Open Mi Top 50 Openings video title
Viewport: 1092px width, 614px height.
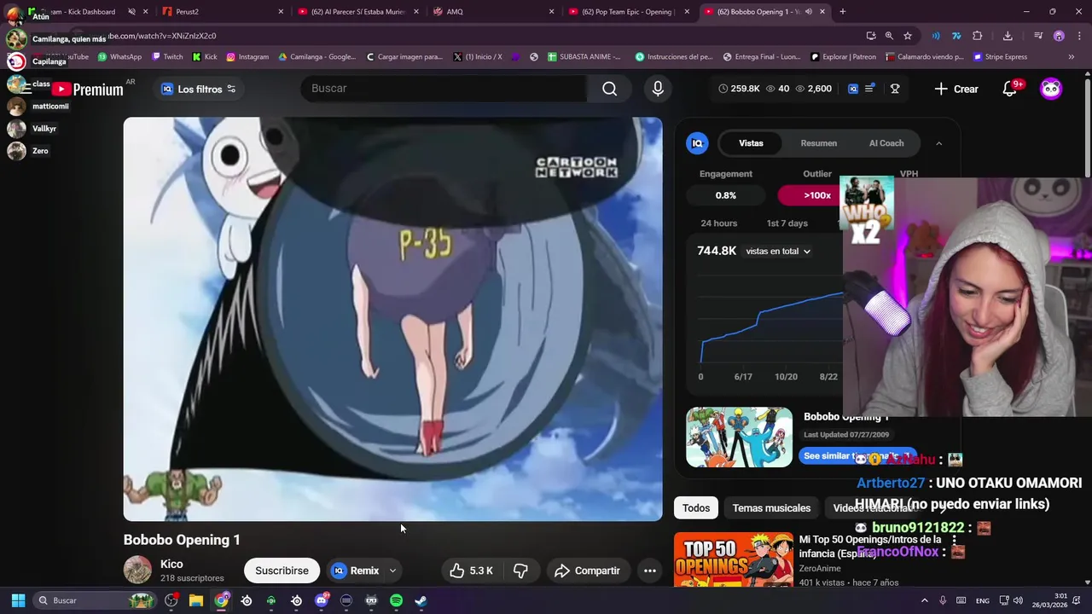[870, 547]
